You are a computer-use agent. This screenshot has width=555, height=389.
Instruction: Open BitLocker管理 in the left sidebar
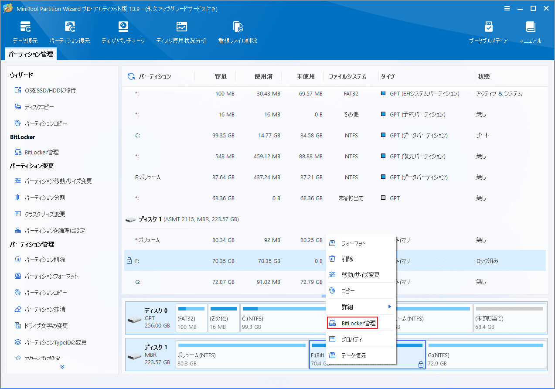click(x=37, y=152)
